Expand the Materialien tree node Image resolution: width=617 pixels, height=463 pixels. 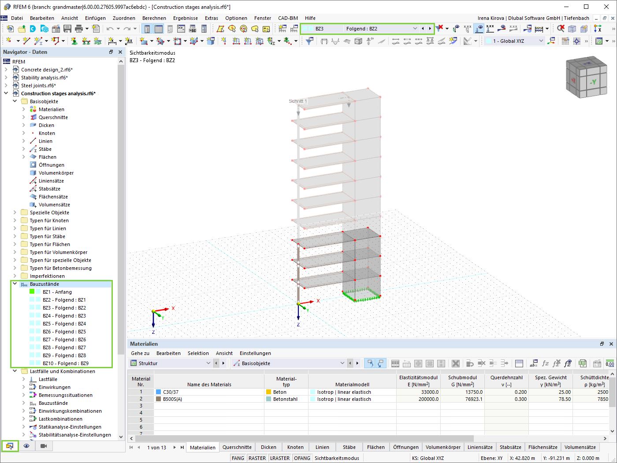pyautogui.click(x=23, y=109)
